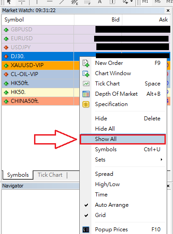
Task: Switch to the Tick Chart tab
Action: point(50,175)
